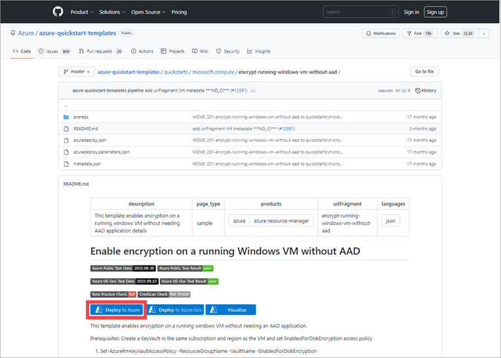The width and height of the screenshot is (501, 358).
Task: Click the prereqs folder icon
Action: pos(66,117)
